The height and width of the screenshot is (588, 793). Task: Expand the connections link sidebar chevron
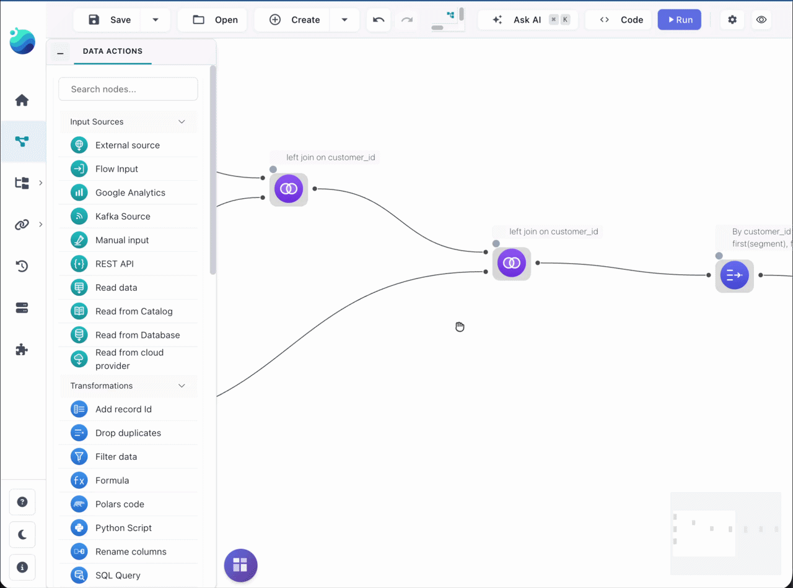(41, 224)
